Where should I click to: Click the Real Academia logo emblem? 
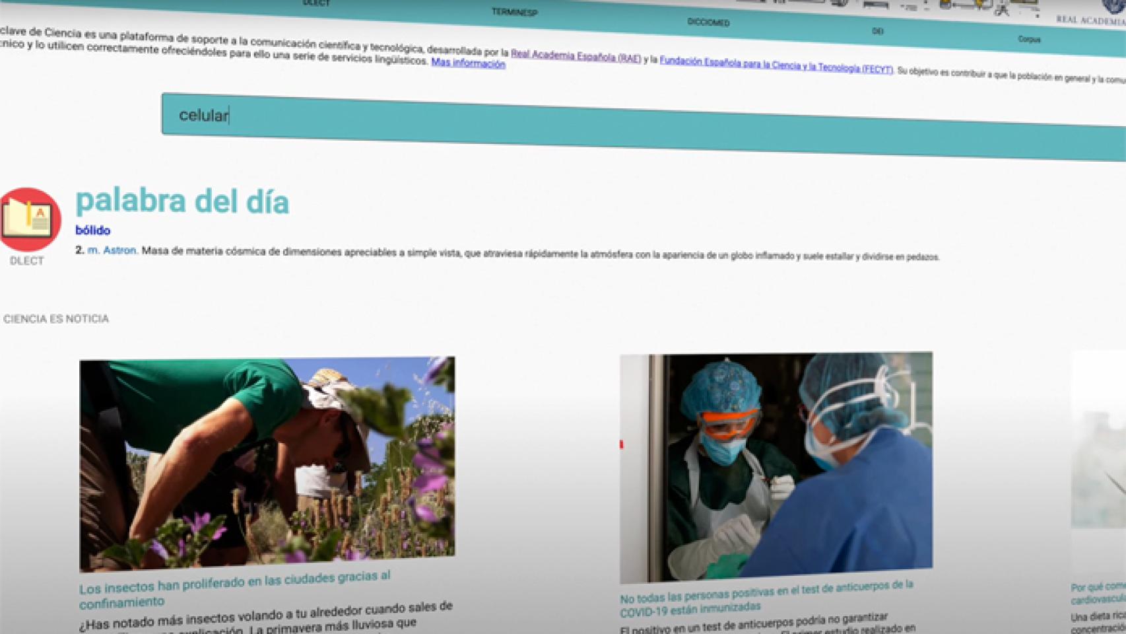[x=1113, y=6]
